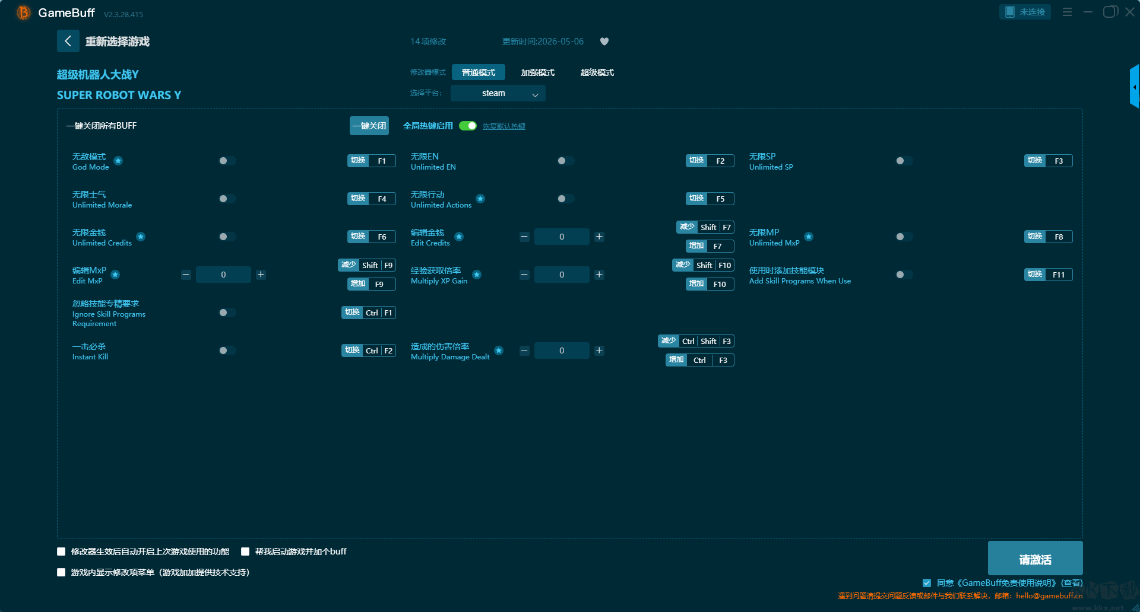
Task: Click Multiply Damage increase Ctrl F3 hotkey
Action: pyautogui.click(x=700, y=360)
